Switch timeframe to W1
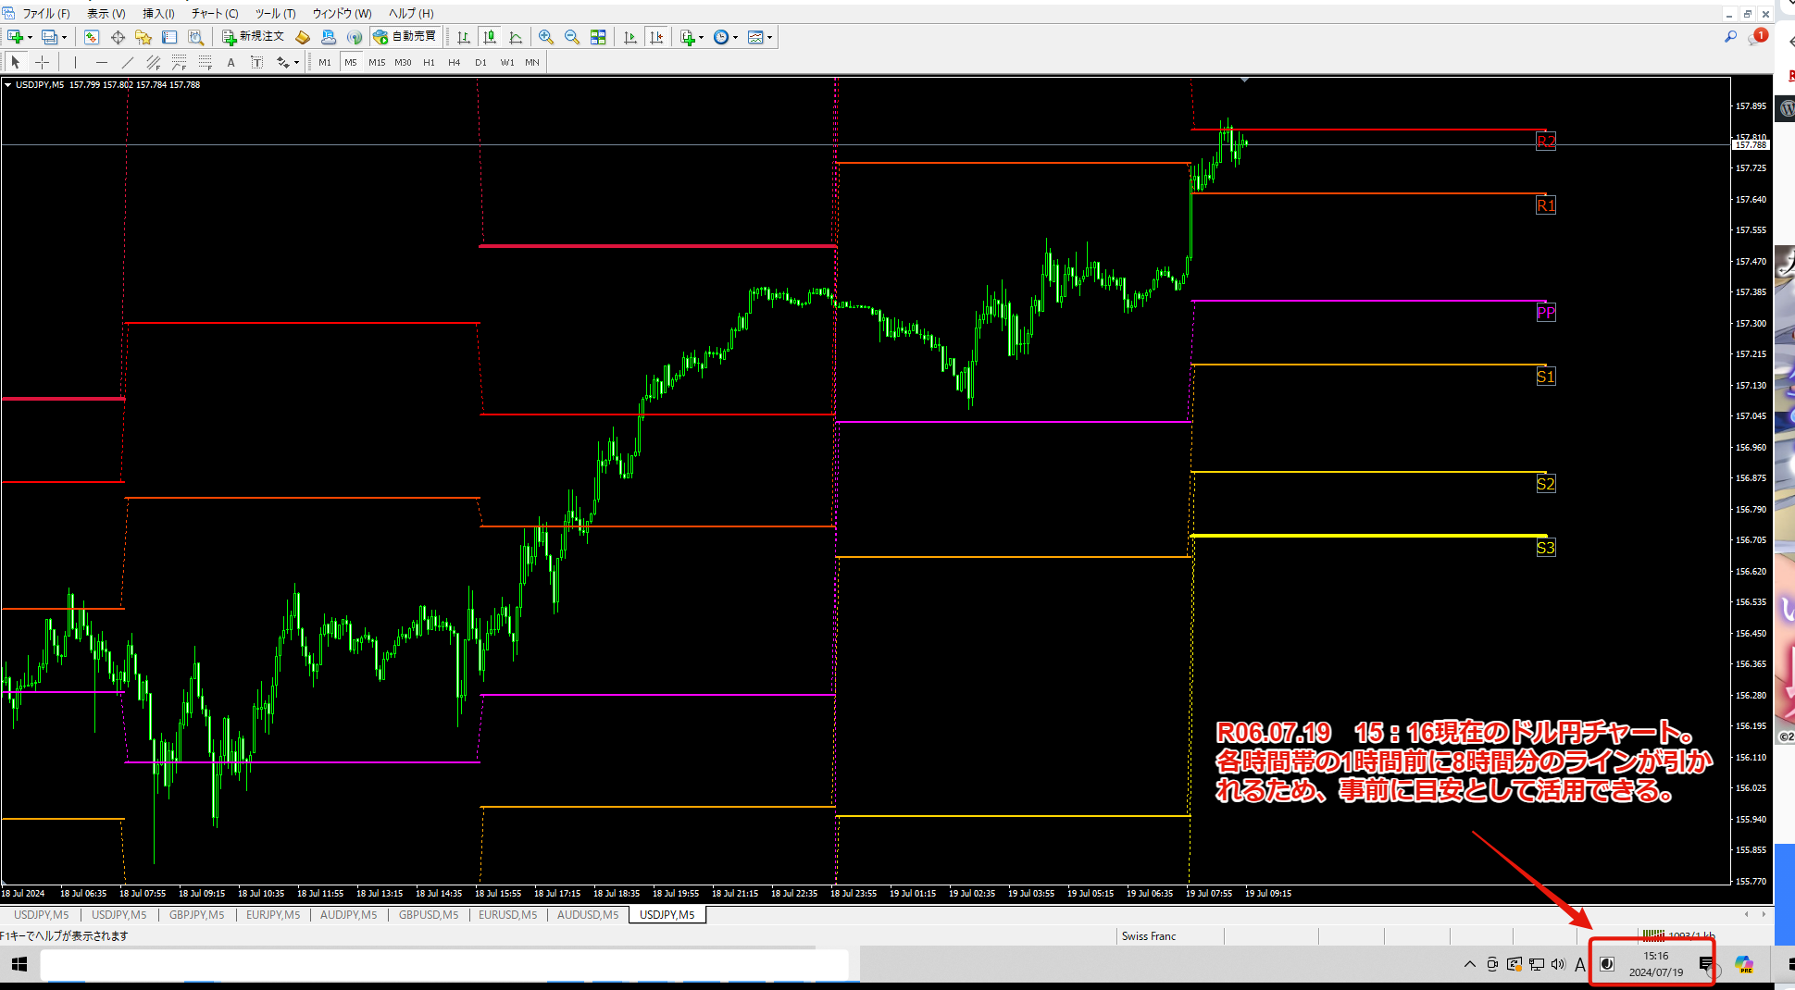The image size is (1795, 990). (x=507, y=62)
